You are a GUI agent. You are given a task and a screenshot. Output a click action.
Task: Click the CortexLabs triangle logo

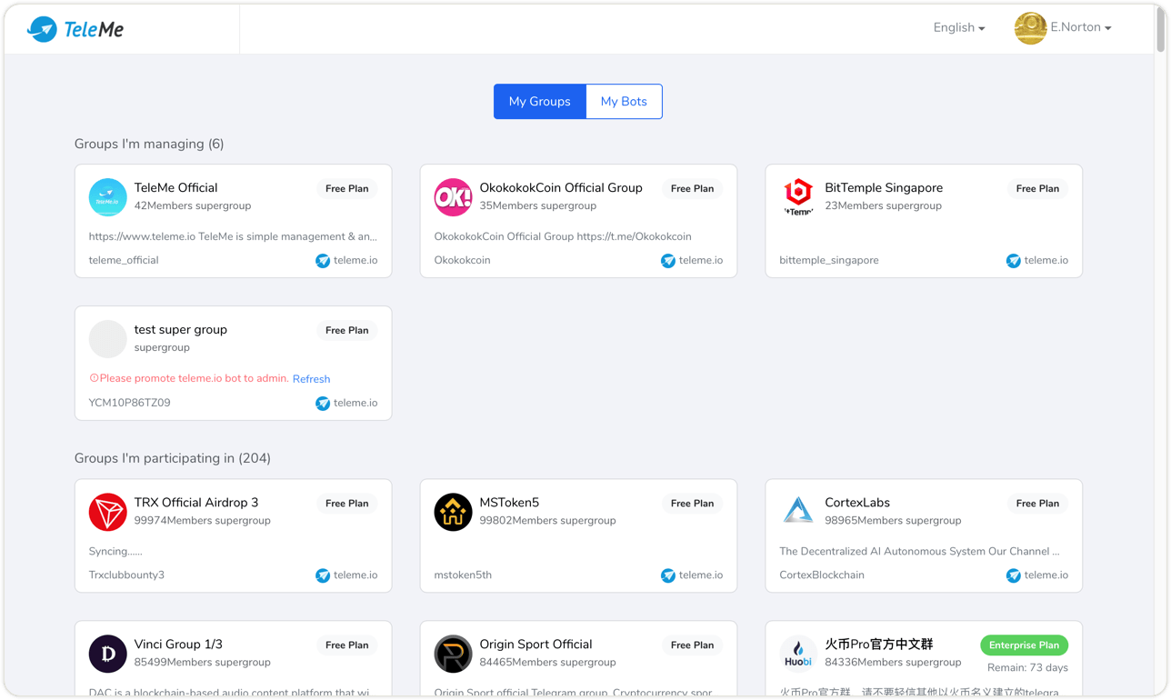click(798, 512)
